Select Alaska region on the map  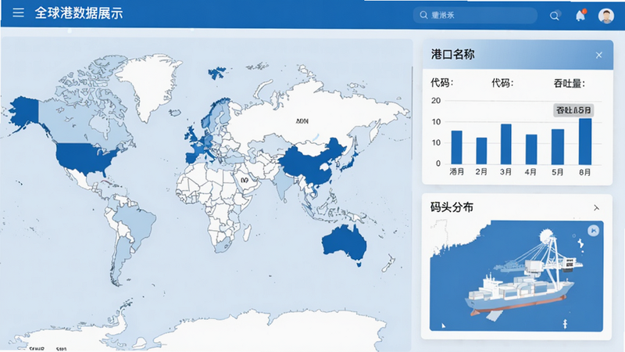point(25,110)
